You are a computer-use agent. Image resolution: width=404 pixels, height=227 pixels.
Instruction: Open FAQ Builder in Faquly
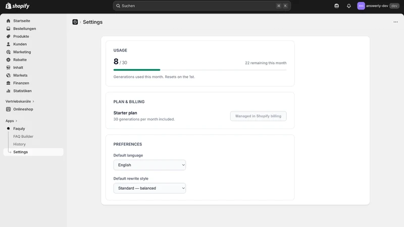(23, 136)
